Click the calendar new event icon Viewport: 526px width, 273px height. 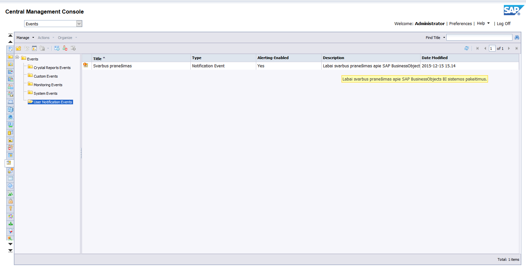pos(34,49)
